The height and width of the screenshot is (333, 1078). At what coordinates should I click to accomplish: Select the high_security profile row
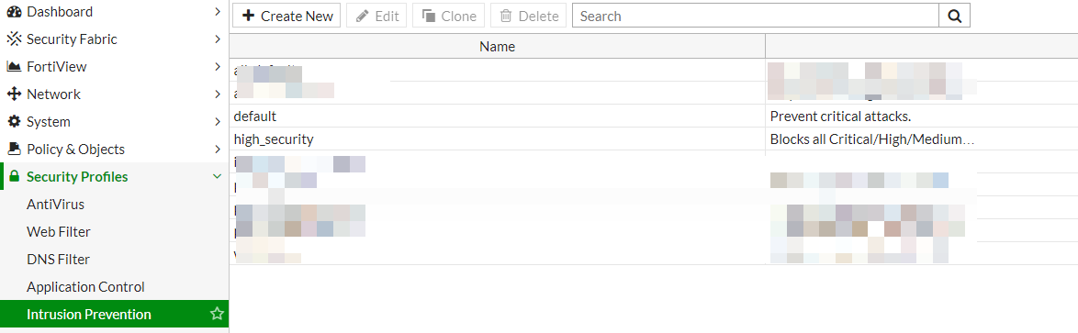(x=653, y=139)
